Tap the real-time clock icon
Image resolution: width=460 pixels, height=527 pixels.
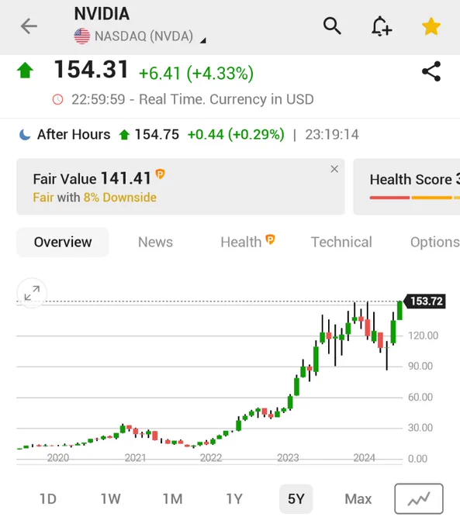(x=57, y=99)
